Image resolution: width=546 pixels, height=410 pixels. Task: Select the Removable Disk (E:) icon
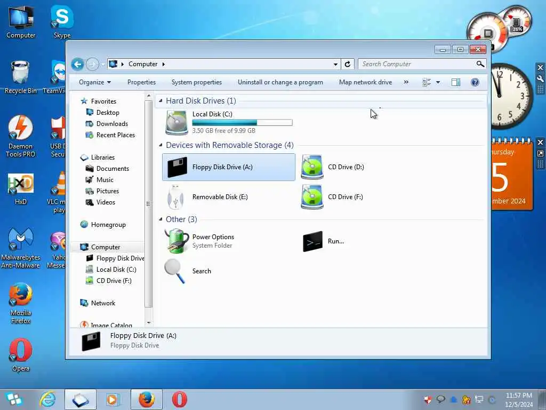tap(176, 197)
